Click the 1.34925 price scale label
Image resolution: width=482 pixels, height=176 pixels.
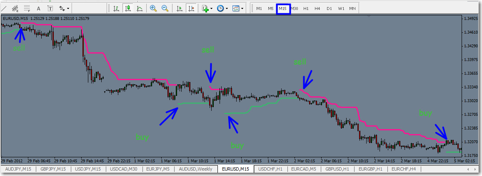click(471, 19)
